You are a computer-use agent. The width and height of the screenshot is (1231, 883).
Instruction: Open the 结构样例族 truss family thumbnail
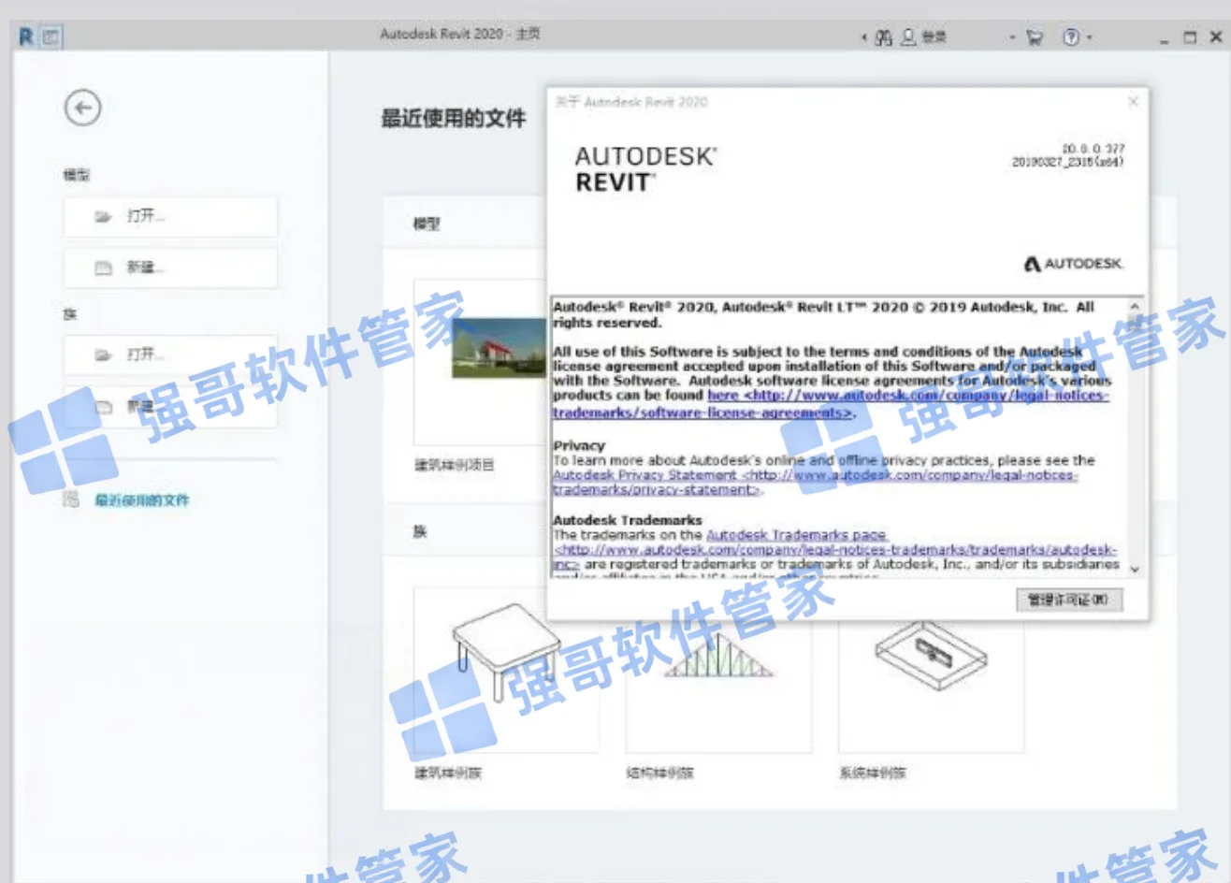point(718,669)
